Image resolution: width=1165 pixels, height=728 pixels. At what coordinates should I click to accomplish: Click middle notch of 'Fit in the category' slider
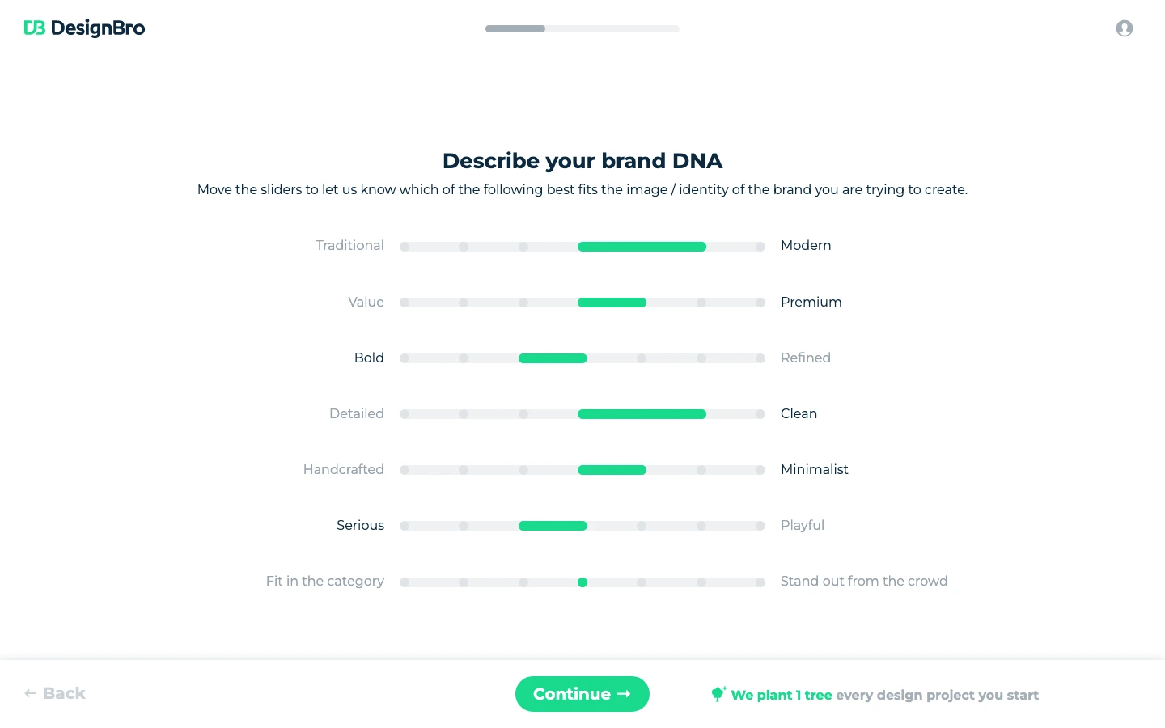(582, 582)
